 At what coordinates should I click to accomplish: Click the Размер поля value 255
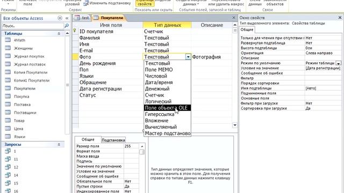coord(131,146)
